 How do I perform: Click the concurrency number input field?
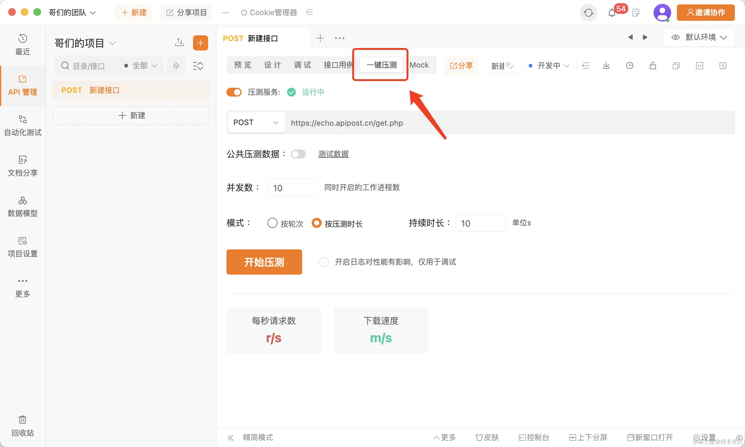click(x=292, y=188)
